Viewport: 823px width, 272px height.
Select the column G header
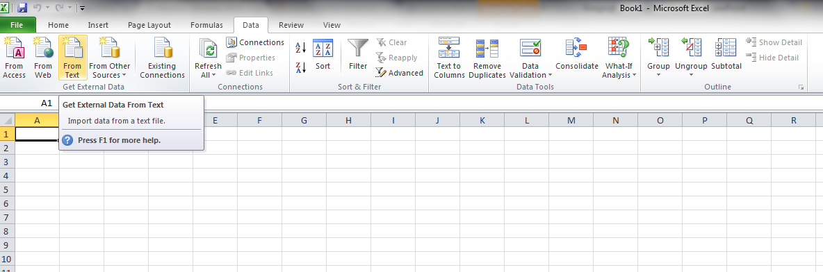point(304,121)
